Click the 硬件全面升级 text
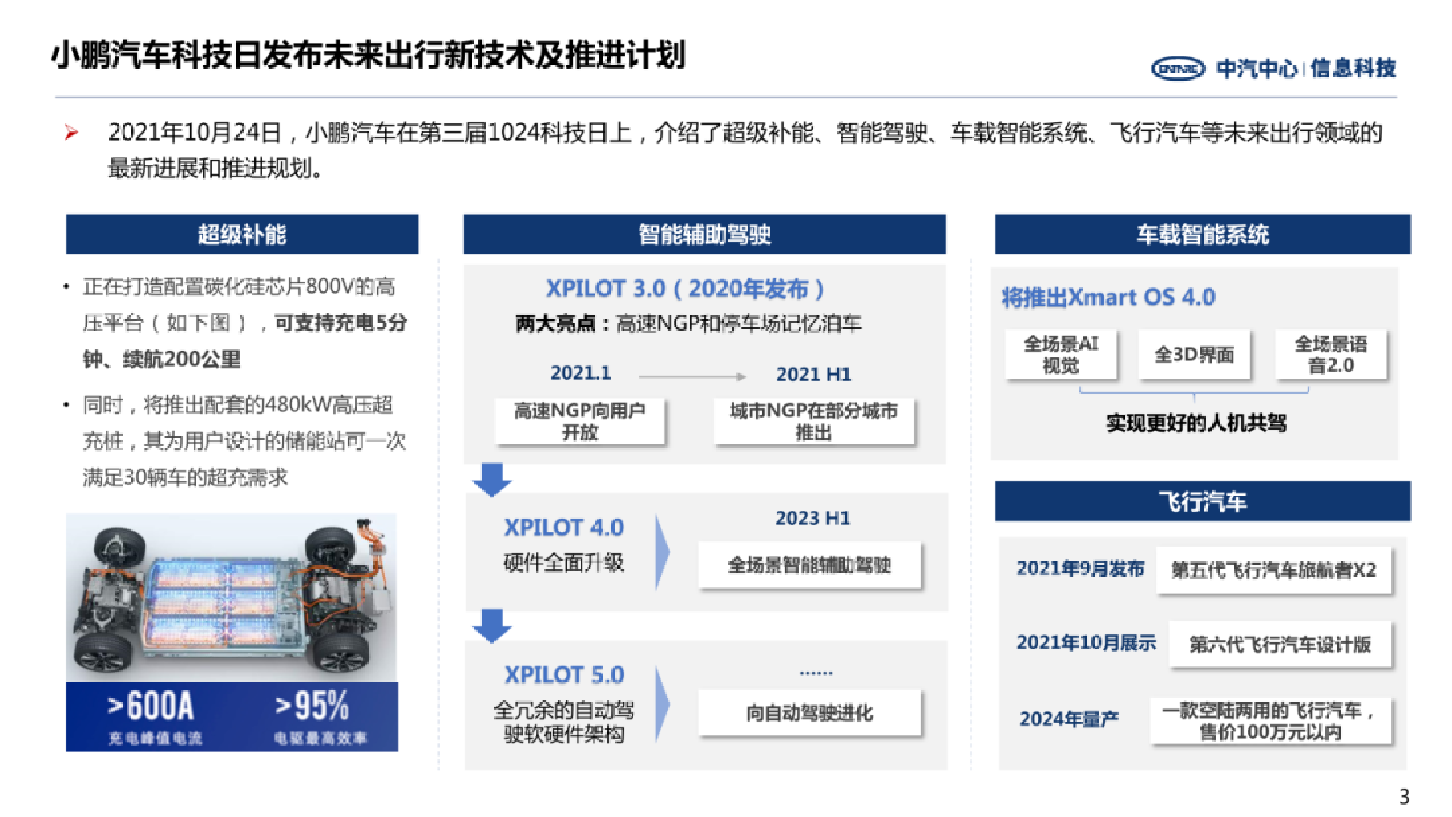The image size is (1452, 817). 564,563
